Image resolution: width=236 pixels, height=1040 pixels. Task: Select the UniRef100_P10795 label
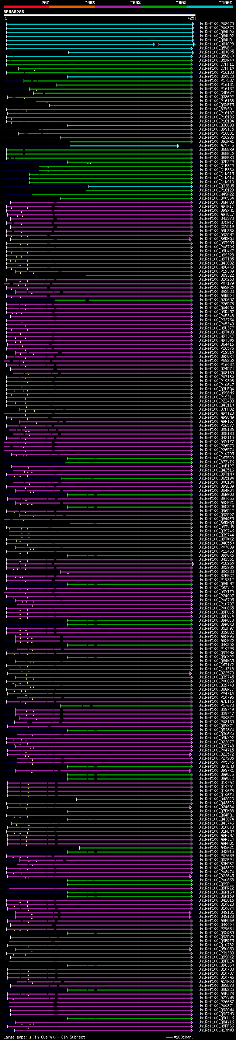[216, 454]
